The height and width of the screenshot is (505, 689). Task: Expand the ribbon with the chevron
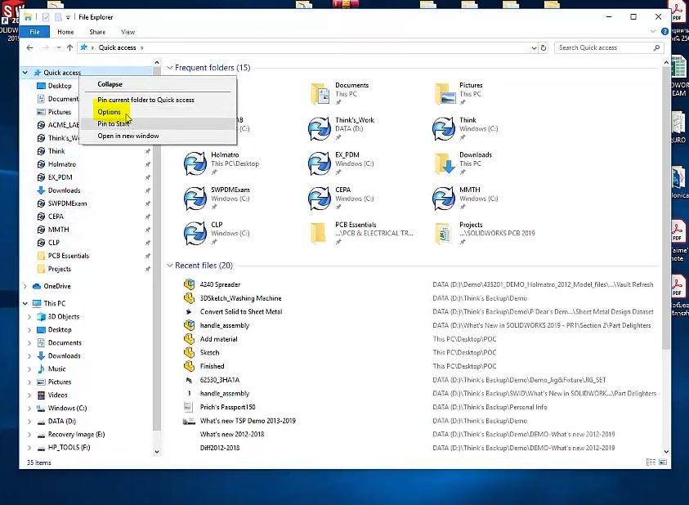(652, 32)
